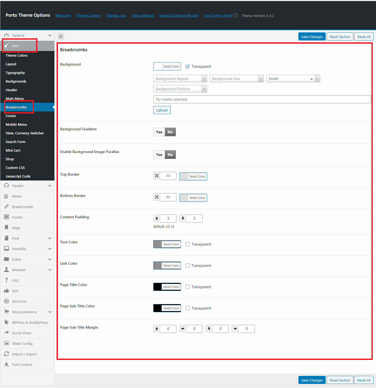The width and height of the screenshot is (376, 388).
Task: Click the Footer section icon
Action: (x=6, y=217)
